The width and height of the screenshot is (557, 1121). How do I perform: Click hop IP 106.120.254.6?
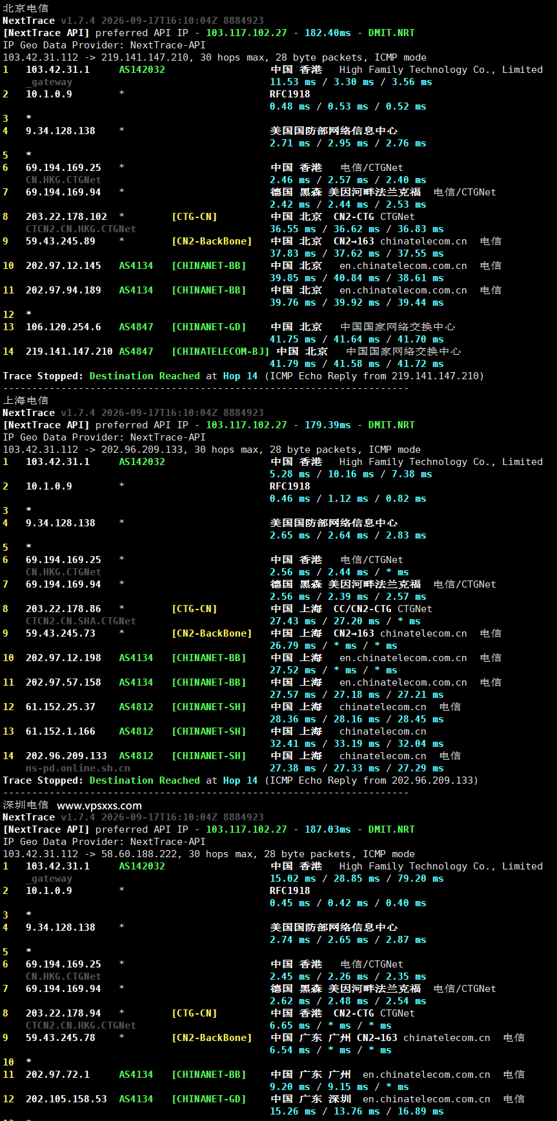pos(63,327)
